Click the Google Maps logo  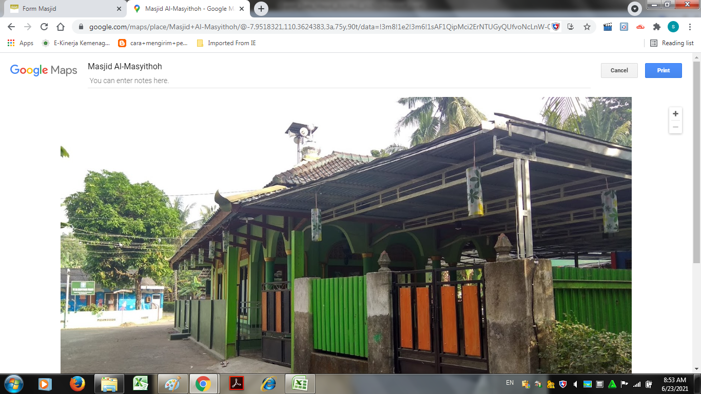[x=44, y=70]
